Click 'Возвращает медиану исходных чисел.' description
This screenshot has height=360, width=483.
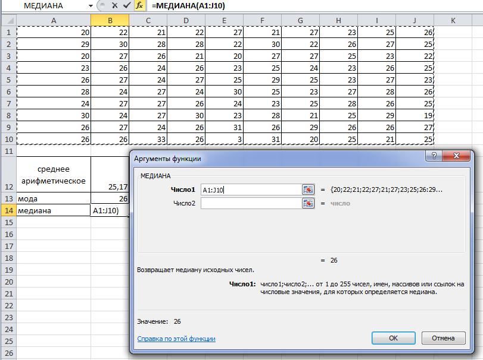(195, 270)
